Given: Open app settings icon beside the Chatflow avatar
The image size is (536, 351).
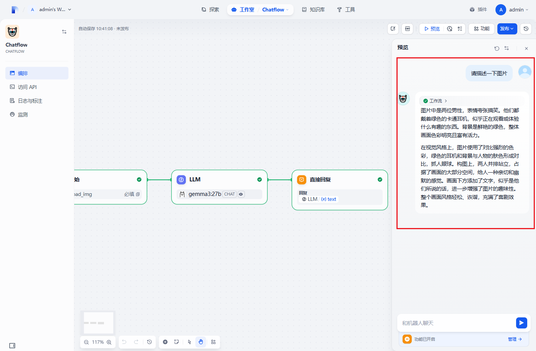Looking at the screenshot, I should click(64, 32).
